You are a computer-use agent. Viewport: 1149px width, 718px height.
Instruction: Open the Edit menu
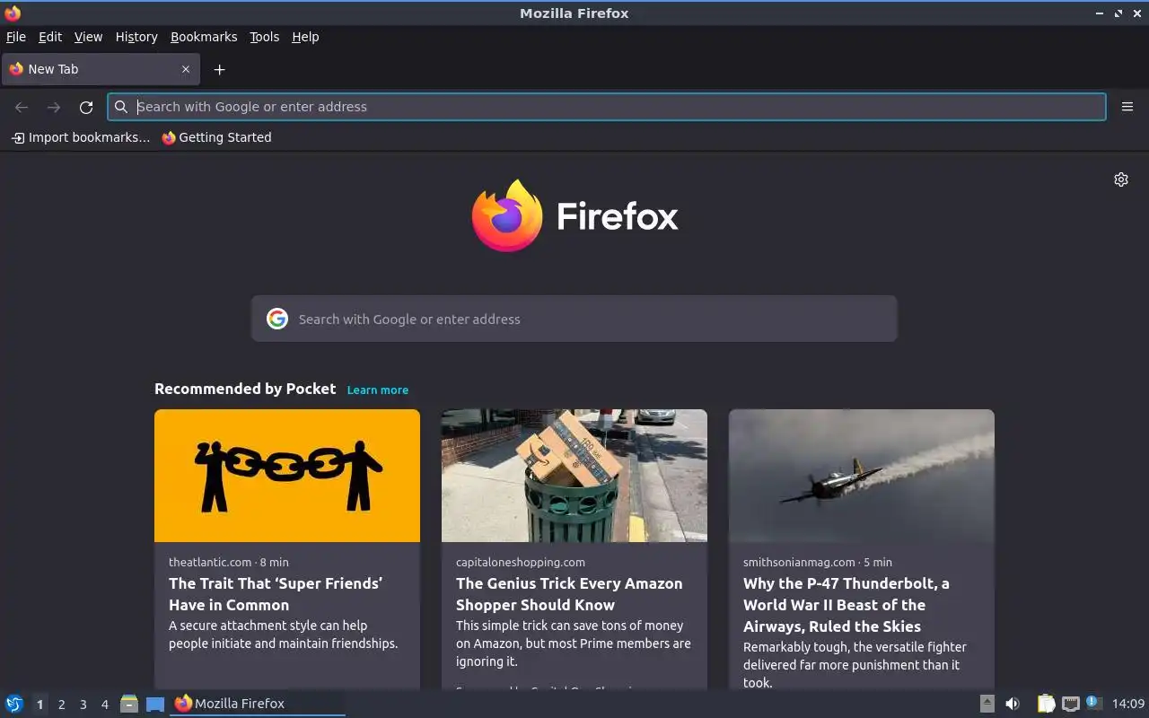coord(50,37)
